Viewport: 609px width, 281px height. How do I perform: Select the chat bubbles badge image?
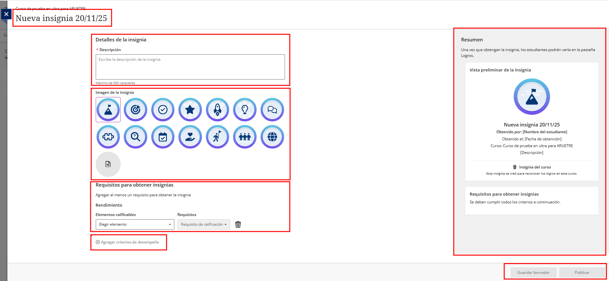[x=272, y=110]
